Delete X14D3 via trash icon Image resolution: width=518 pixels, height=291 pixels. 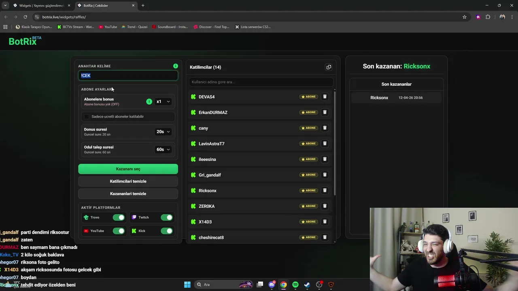tap(325, 221)
